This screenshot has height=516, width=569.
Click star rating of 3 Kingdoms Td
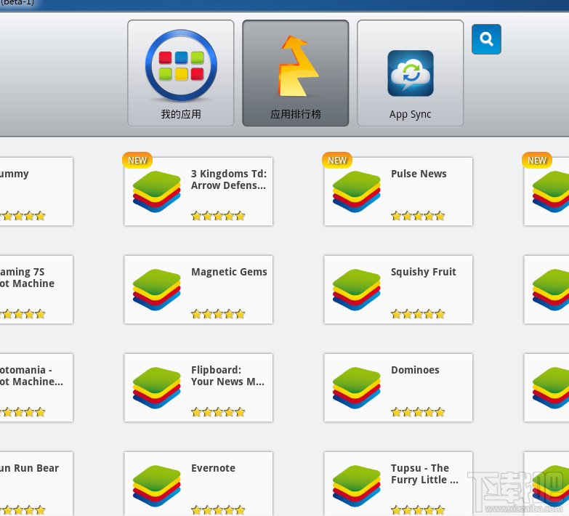click(x=218, y=216)
